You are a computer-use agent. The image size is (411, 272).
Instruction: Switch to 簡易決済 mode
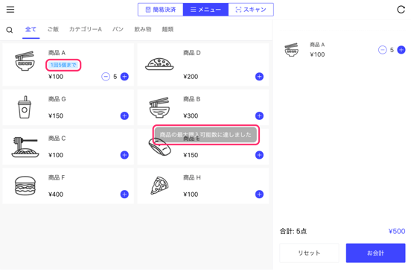(x=160, y=10)
